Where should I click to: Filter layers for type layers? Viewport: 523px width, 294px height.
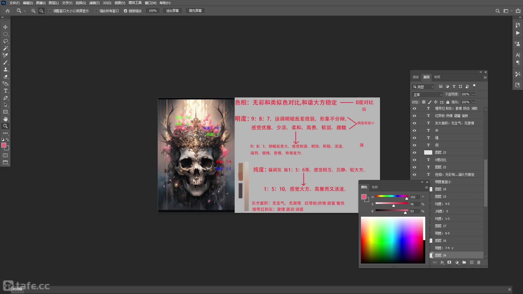coord(454,87)
